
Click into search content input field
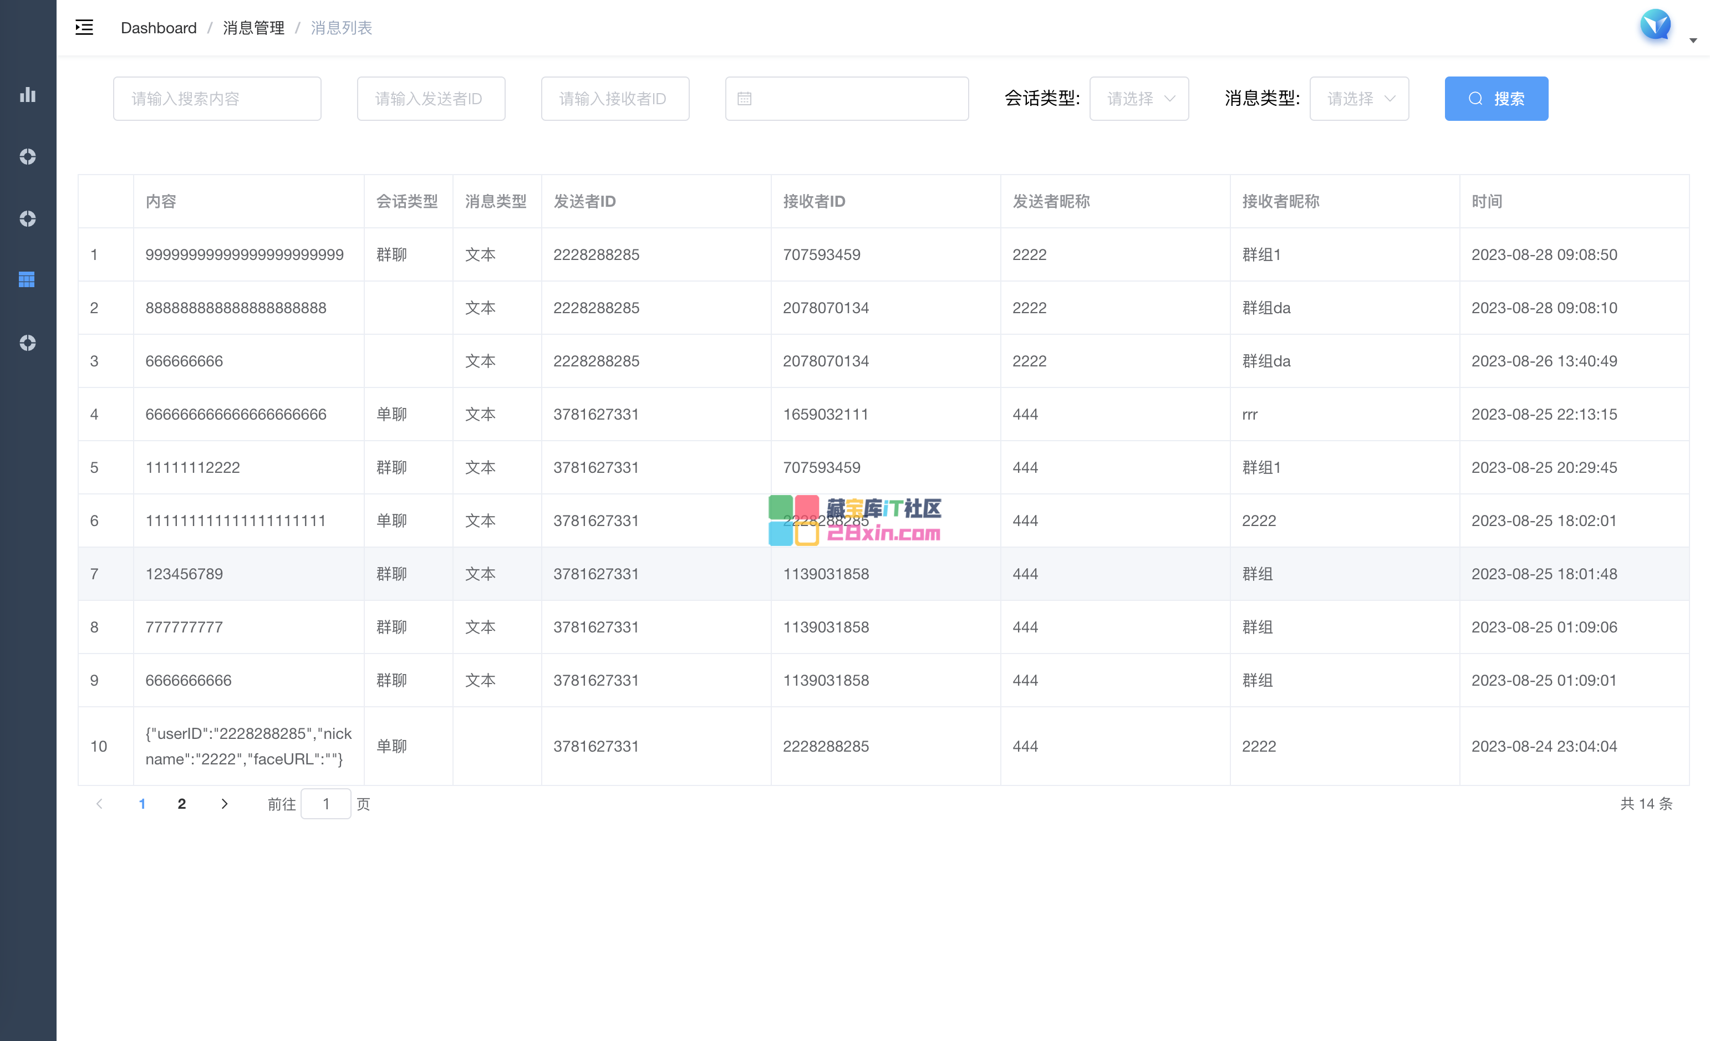tap(217, 99)
